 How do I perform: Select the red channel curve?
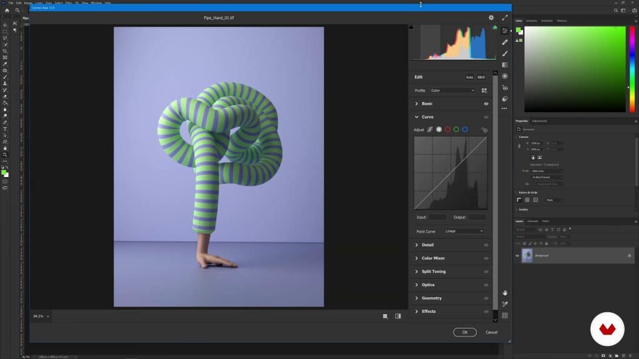point(447,129)
